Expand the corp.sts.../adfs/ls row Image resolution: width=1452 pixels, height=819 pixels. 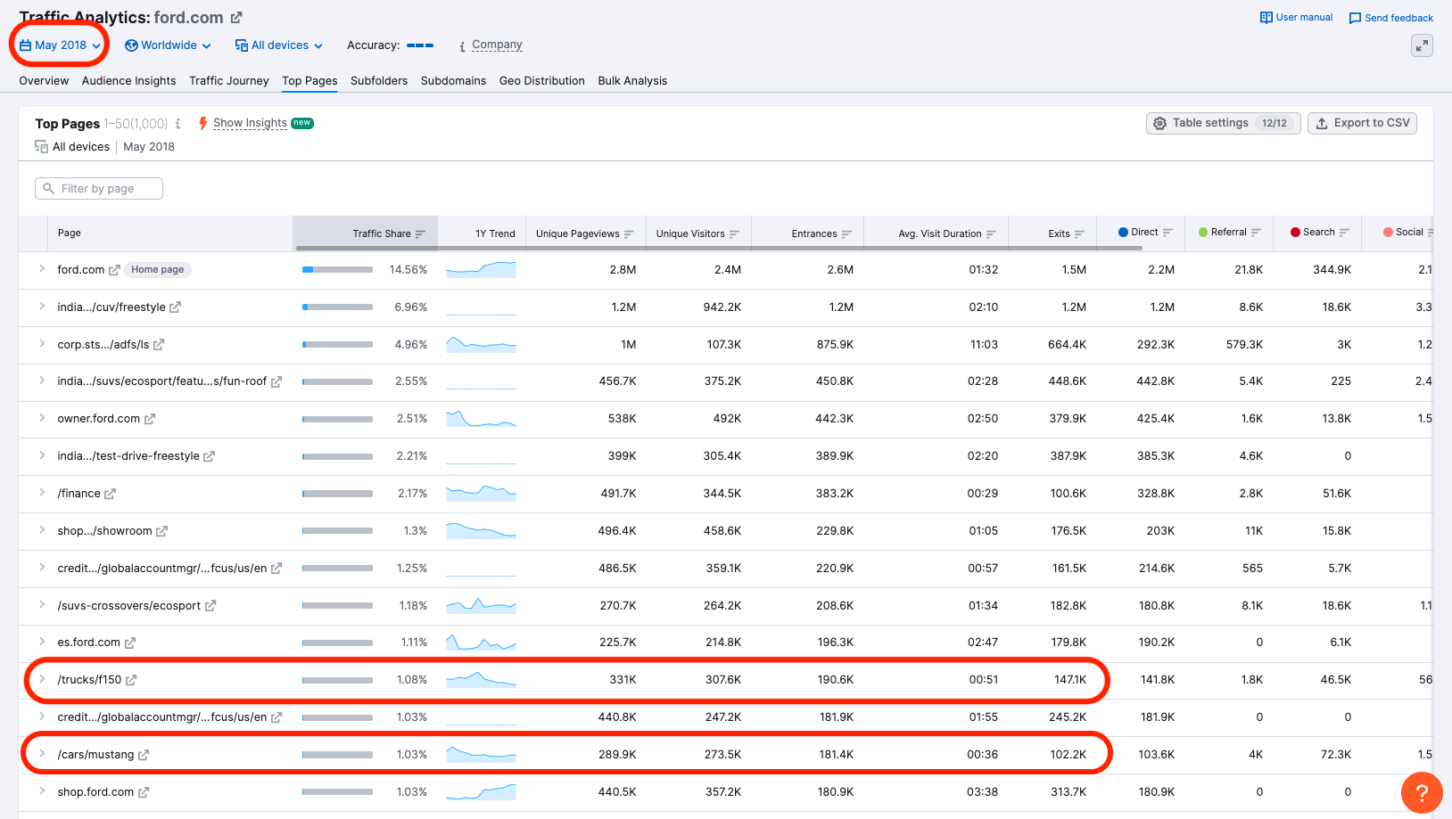pos(42,344)
